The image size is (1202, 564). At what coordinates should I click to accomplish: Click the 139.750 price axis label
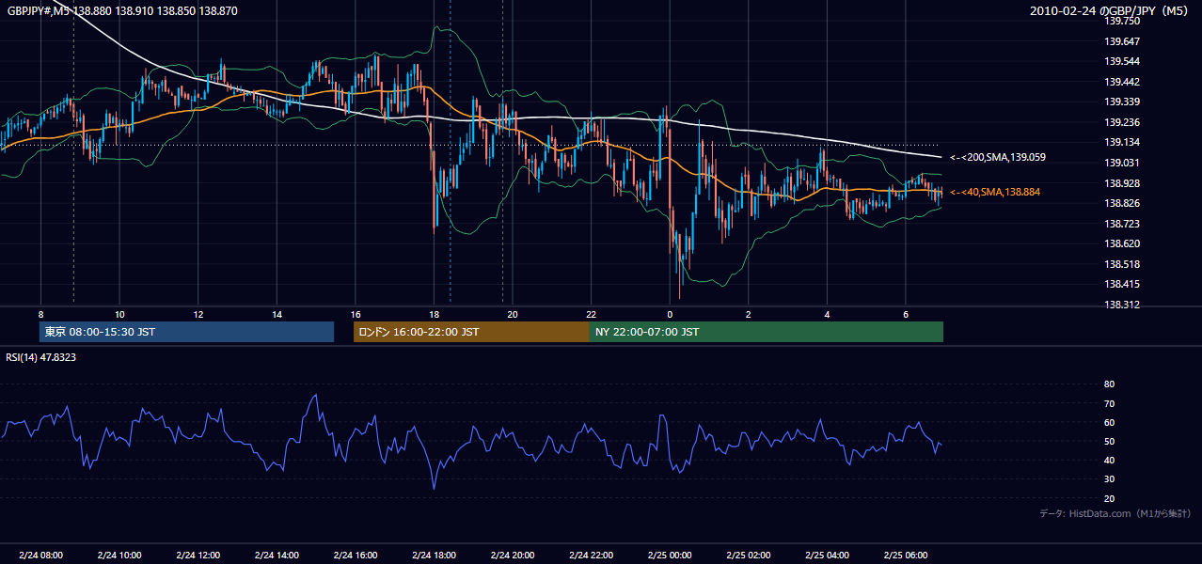pyautogui.click(x=1123, y=21)
